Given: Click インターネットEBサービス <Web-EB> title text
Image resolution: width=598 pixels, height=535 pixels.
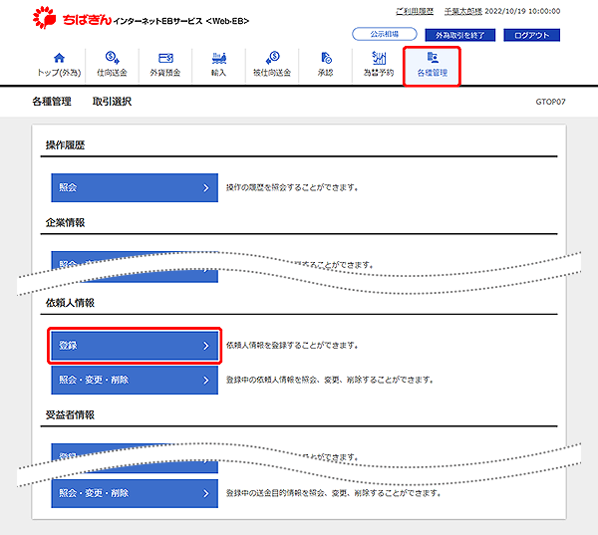Looking at the screenshot, I should [x=181, y=21].
